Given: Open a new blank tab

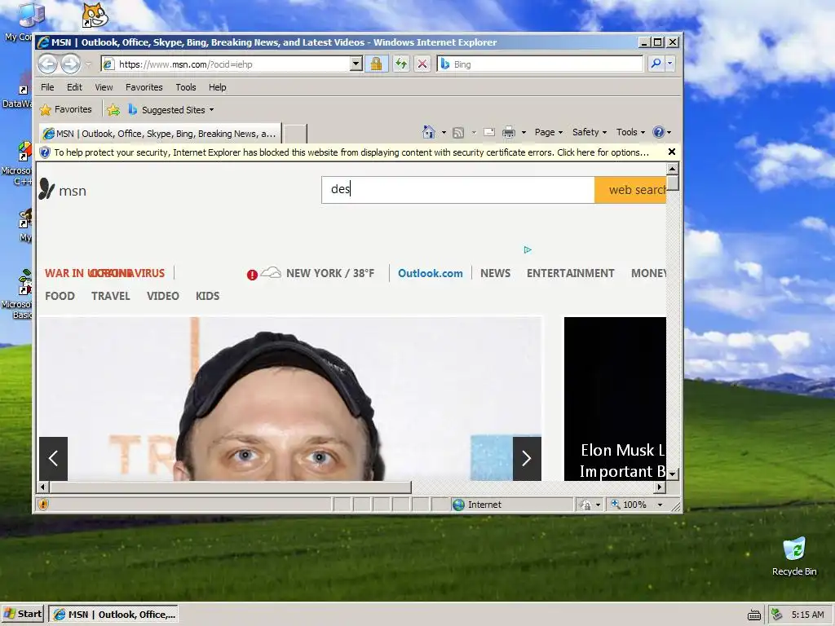Looking at the screenshot, I should point(294,134).
